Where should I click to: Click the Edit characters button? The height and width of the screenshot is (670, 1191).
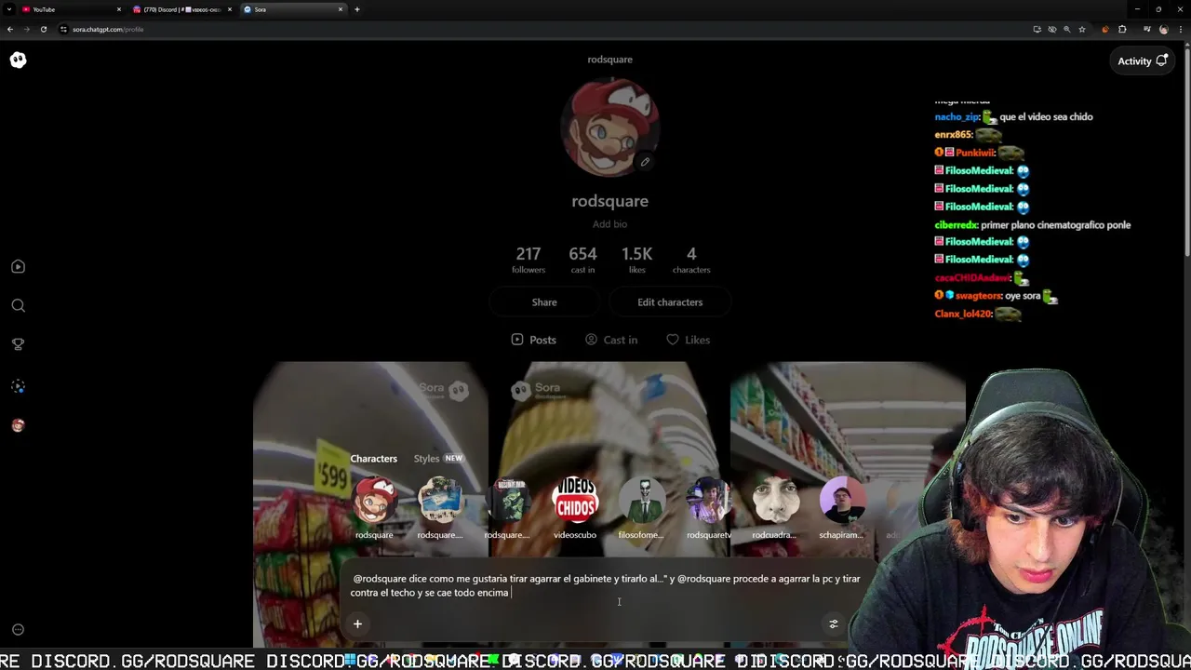[x=670, y=302]
